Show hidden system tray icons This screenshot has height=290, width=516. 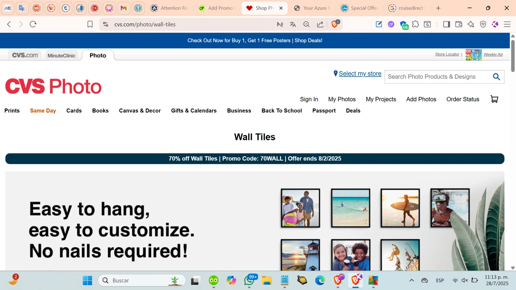(x=411, y=280)
